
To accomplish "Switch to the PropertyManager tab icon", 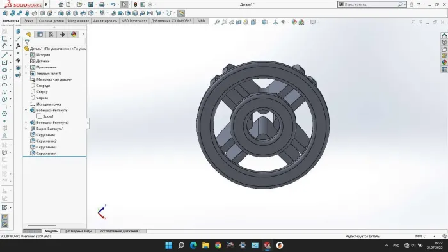I will [40, 35].
